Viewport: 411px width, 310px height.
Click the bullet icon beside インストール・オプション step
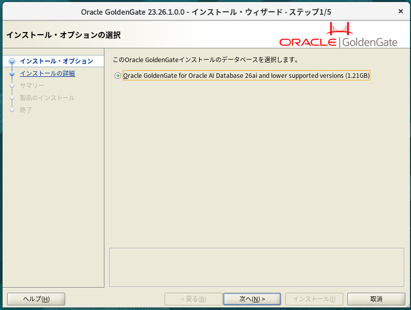pos(12,62)
